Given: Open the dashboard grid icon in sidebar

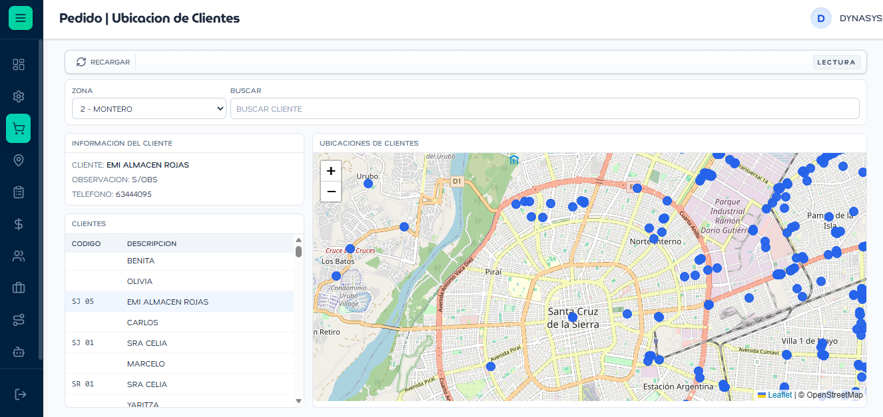Looking at the screenshot, I should [19, 65].
